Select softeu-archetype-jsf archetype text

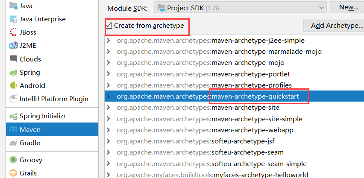click(243, 141)
